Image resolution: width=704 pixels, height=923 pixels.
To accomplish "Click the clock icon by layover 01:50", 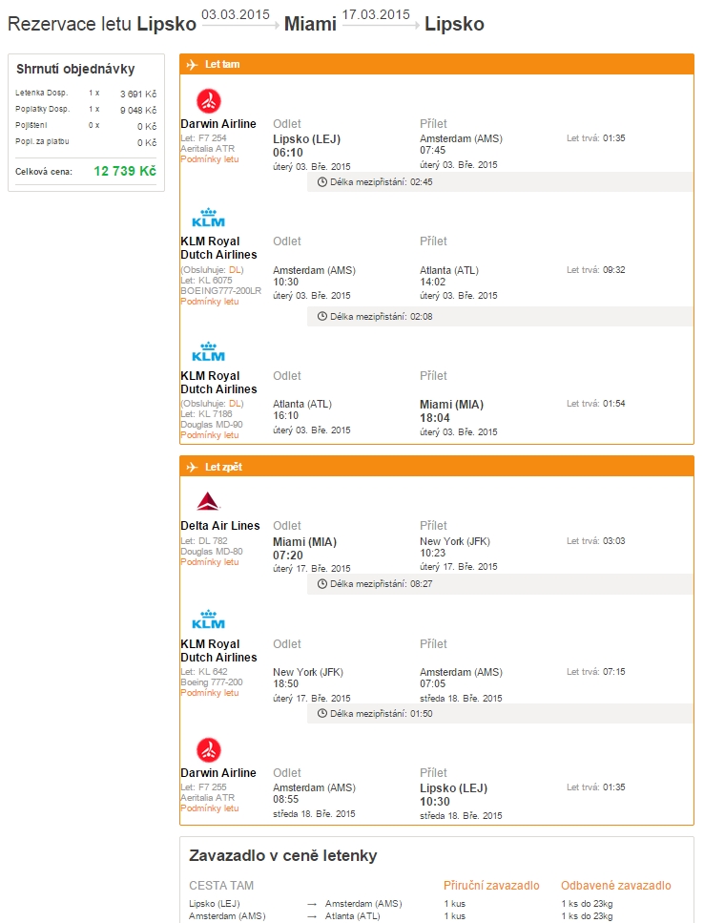I will pos(321,713).
